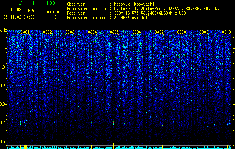Viewport: 235px width, 149px height.
Task: Click the ICOM IC-575 53.7492 MHz USB text
Action: 150,13
